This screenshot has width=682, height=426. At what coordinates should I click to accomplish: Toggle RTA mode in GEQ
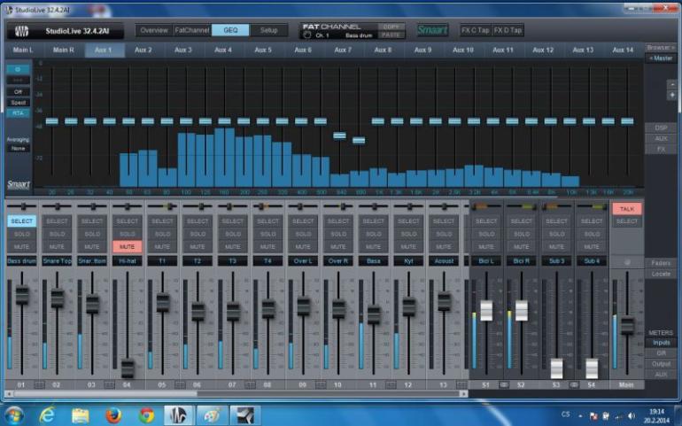[x=18, y=113]
